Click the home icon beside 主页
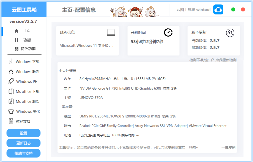Viewport: 253px width, 162px height. (16, 31)
